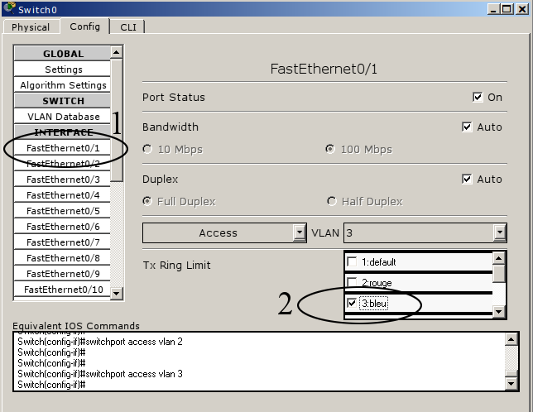Expand the VLAN dropdown arrow

click(499, 233)
